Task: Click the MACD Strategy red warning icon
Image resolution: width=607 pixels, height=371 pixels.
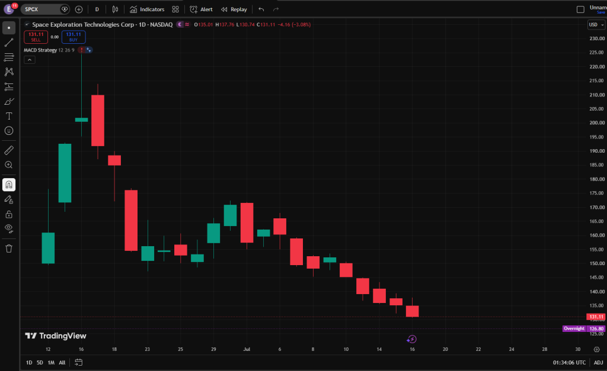Action: tap(82, 50)
